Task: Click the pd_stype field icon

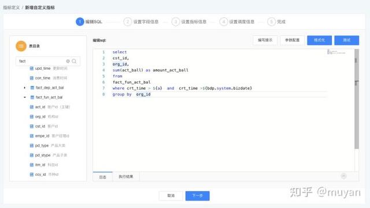Action: [32, 155]
